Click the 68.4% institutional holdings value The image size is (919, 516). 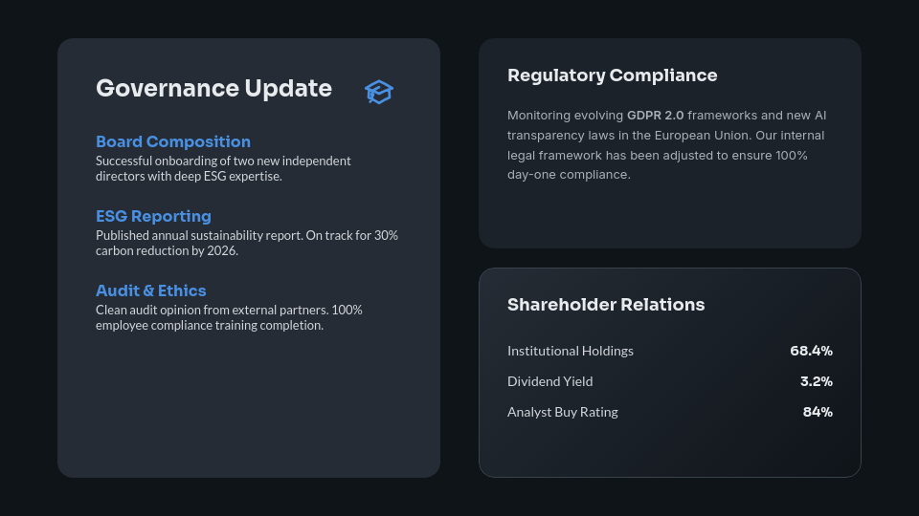(811, 351)
